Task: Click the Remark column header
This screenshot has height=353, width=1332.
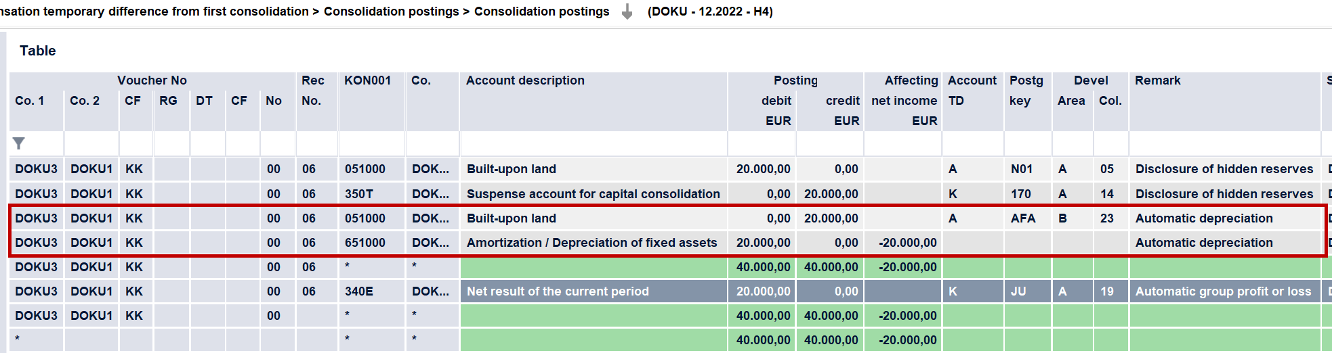Action: point(1158,80)
